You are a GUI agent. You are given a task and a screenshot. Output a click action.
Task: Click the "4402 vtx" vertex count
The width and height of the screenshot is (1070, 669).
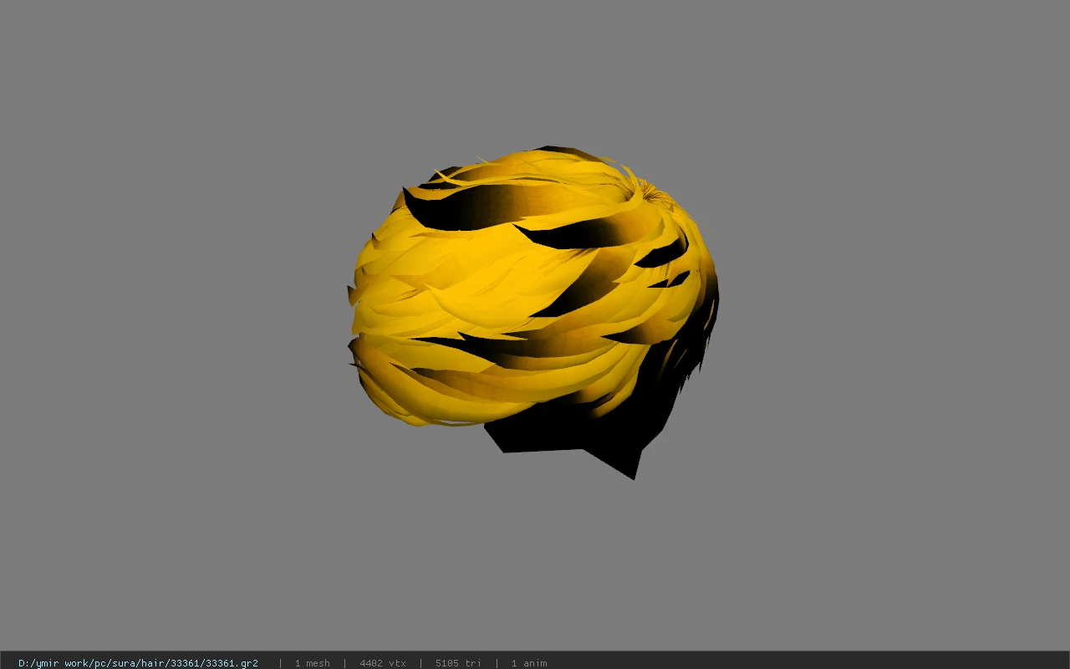pyautogui.click(x=383, y=663)
